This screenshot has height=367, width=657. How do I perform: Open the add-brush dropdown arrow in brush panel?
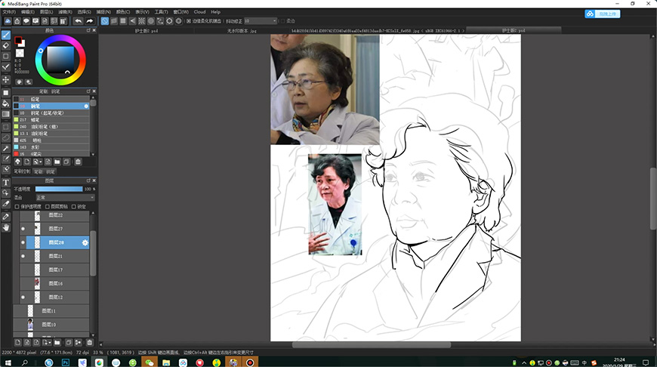(41, 162)
